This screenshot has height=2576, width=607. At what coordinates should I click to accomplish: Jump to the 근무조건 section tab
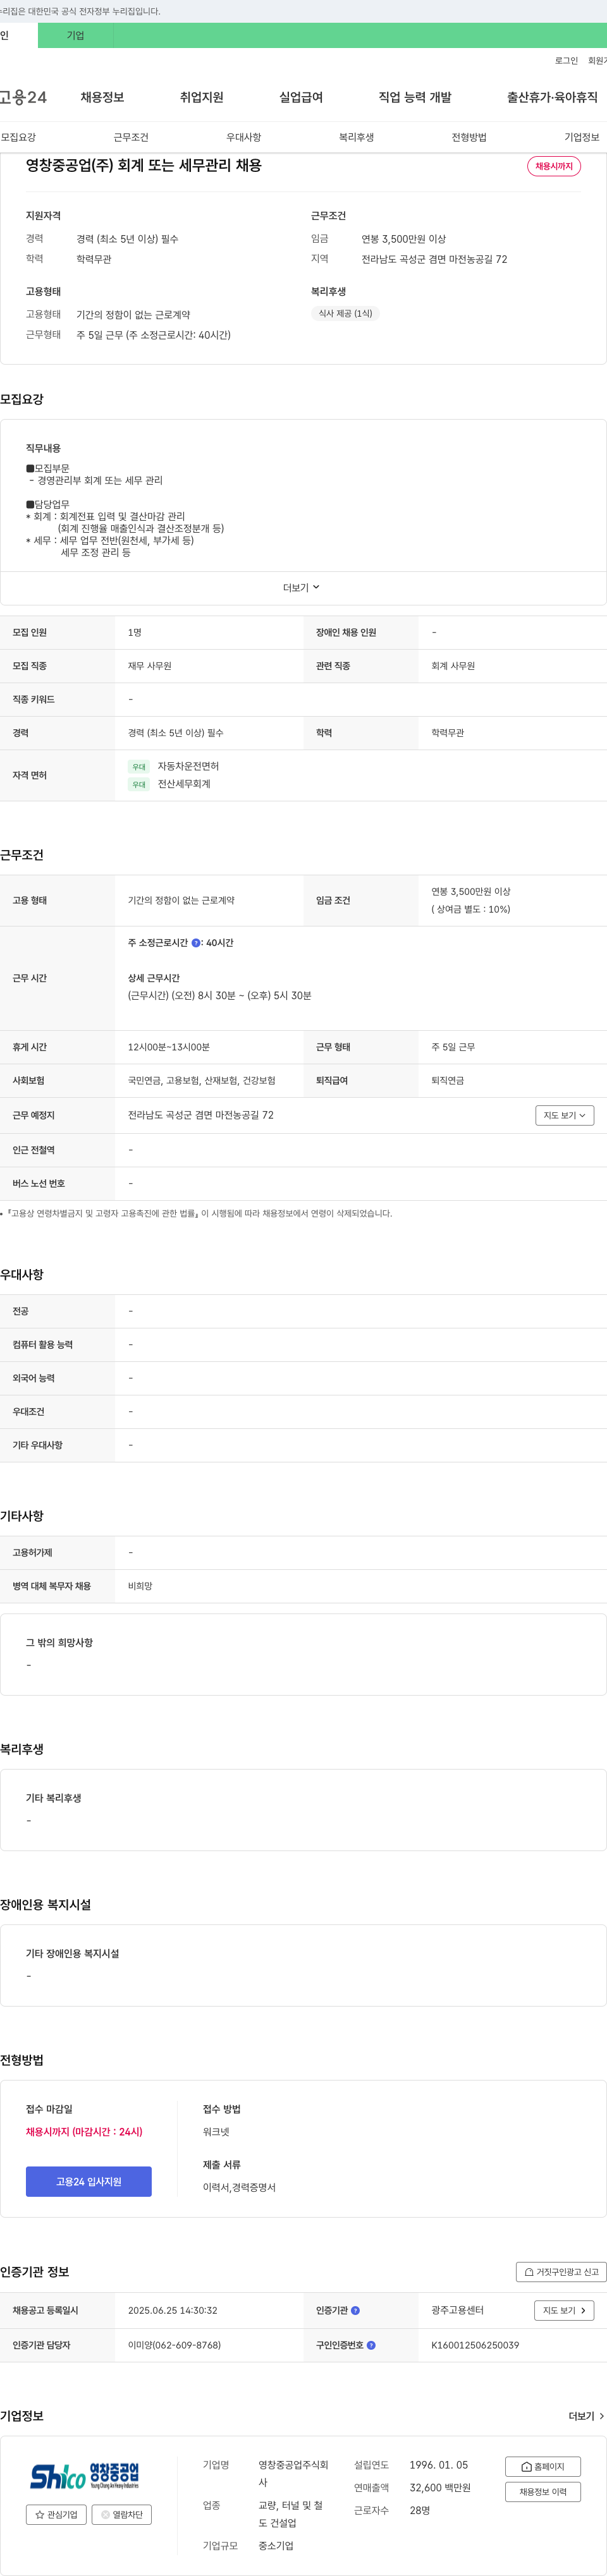point(131,137)
